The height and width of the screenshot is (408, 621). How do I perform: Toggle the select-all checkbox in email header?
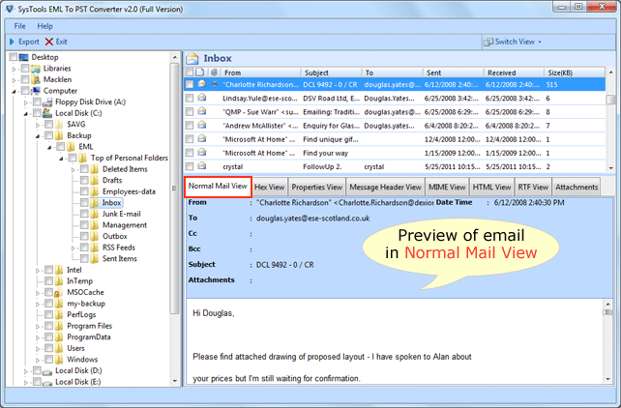[190, 72]
